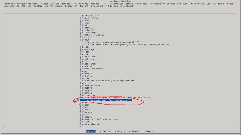Select the flashrom entry
The image size is (241, 135).
pyautogui.click(x=87, y=112)
